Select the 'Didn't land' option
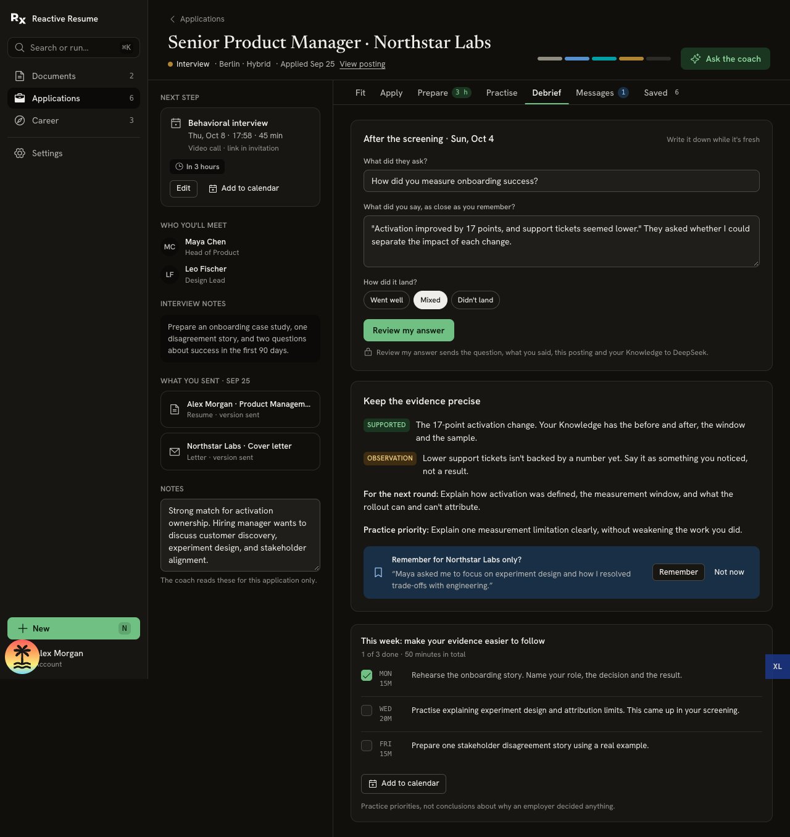 (x=475, y=300)
